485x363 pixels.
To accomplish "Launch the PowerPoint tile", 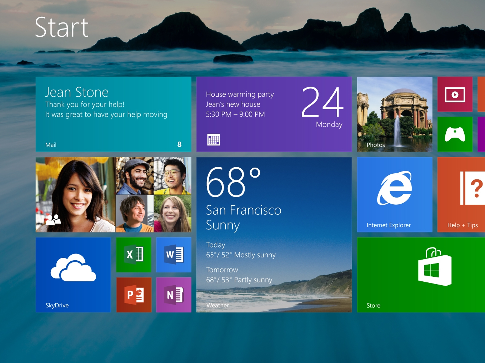I will (x=134, y=295).
